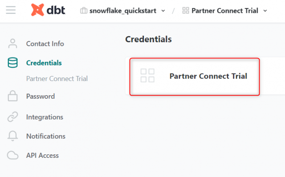Open the highlighted Partner Connect Trial card
285x177 pixels.
(x=195, y=76)
